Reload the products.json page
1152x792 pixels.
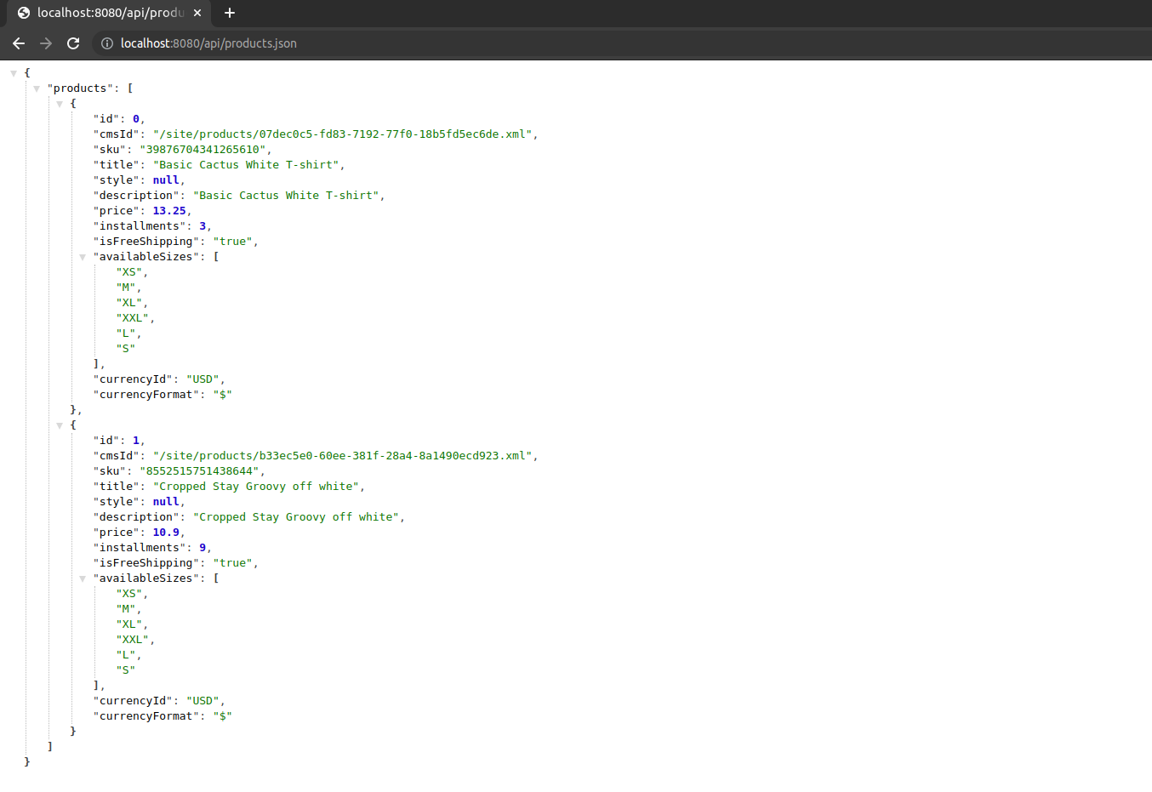tap(73, 43)
